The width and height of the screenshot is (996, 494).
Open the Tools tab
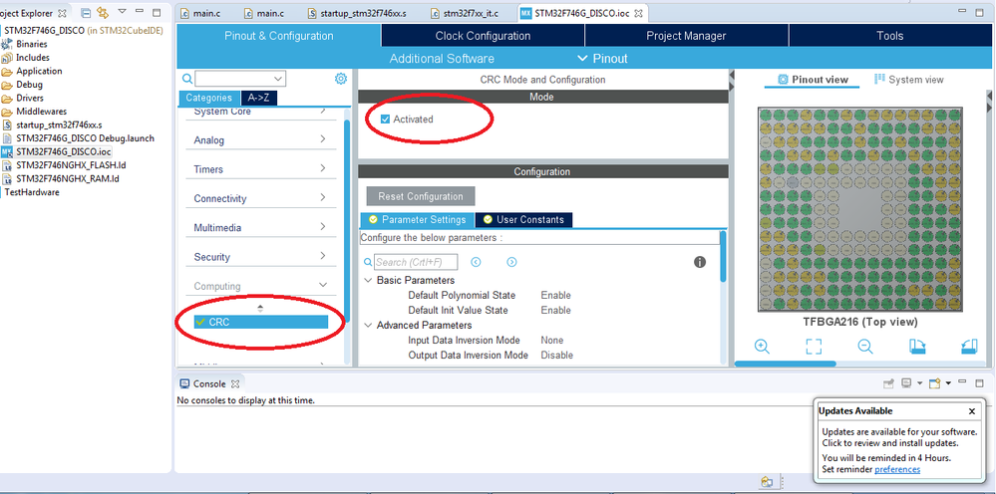889,36
